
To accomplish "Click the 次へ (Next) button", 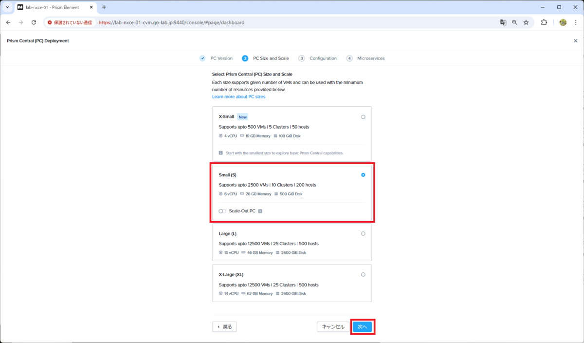I will click(x=363, y=327).
